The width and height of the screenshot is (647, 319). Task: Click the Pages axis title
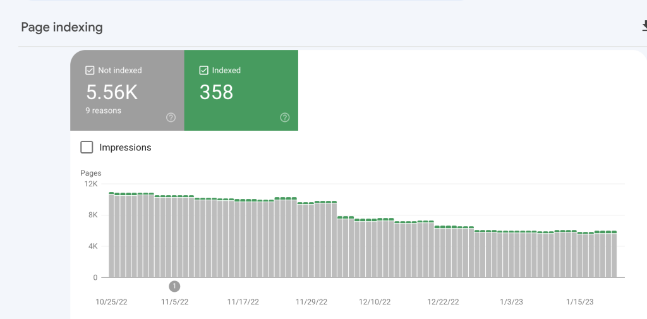point(91,173)
